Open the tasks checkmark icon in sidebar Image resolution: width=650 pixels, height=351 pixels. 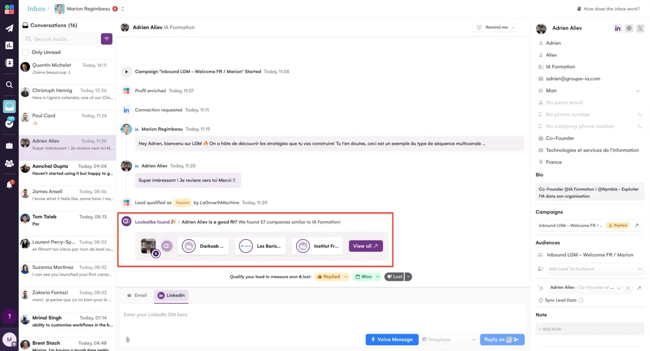pyautogui.click(x=9, y=123)
